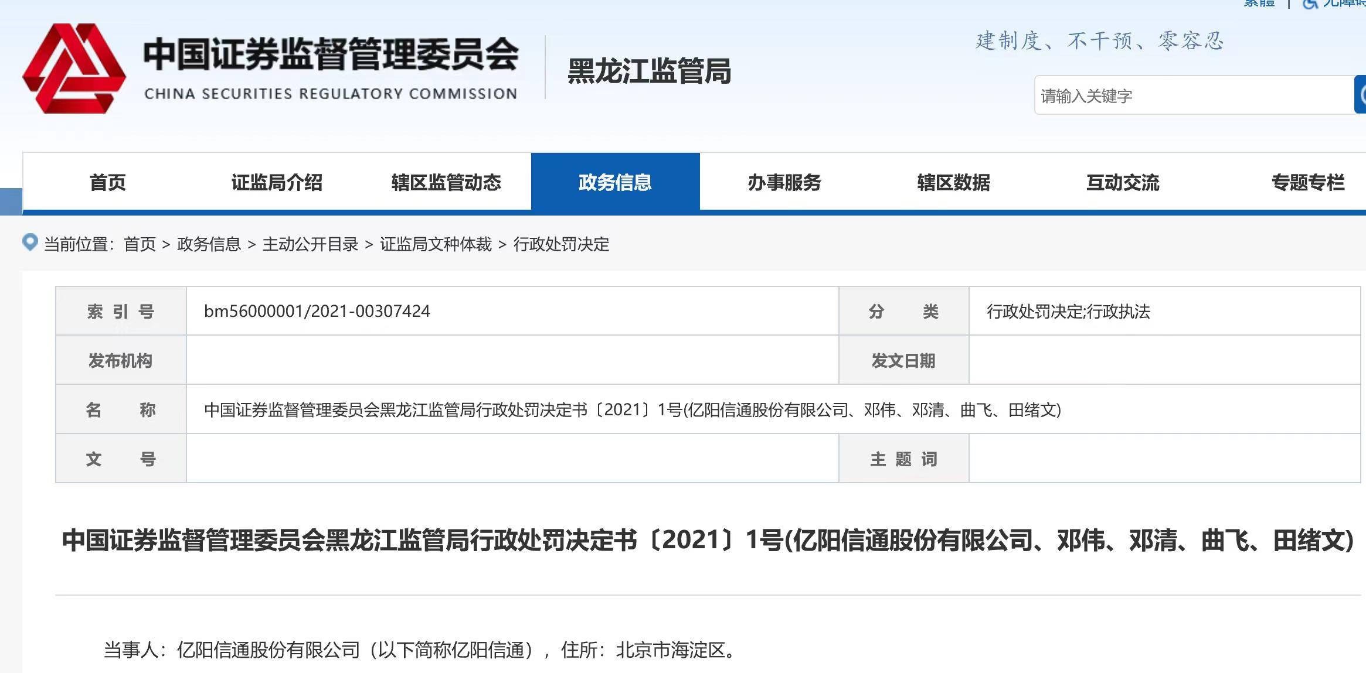This screenshot has width=1366, height=673.
Task: Click the 繁體 traditional Chinese link
Action: pyautogui.click(x=1259, y=4)
